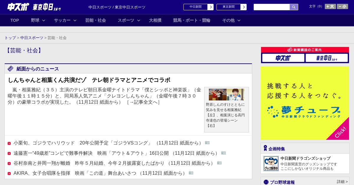Open 中日新聞ドラゴンズショップ link

point(305,158)
